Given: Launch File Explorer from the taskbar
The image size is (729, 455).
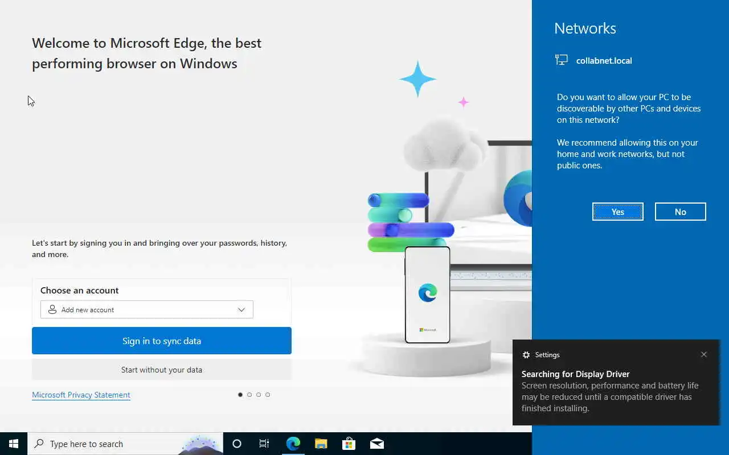Looking at the screenshot, I should click(321, 444).
